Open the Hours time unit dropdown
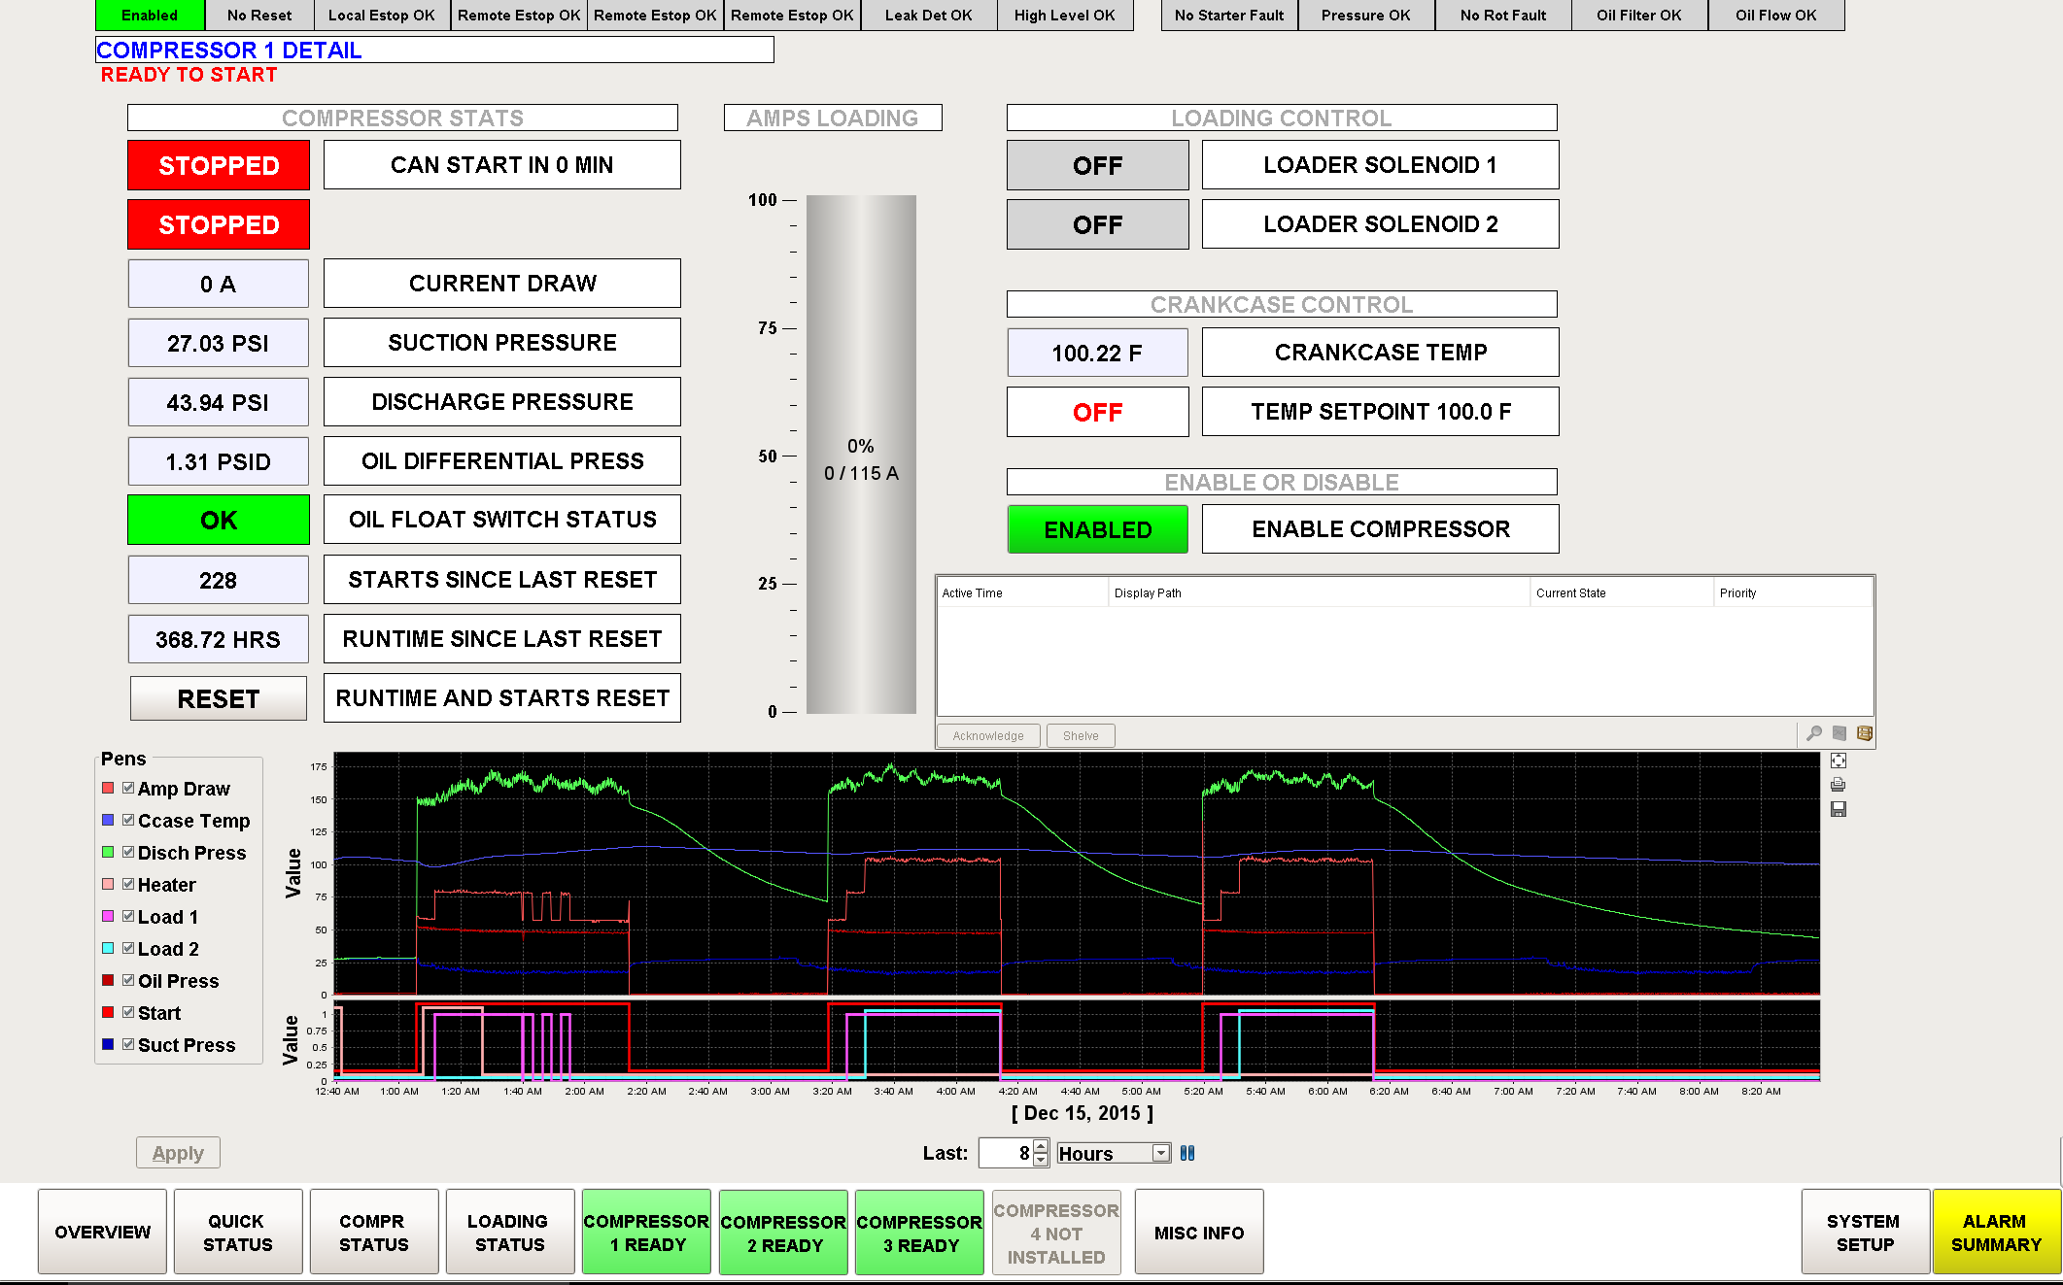The image size is (2063, 1285). point(1160,1153)
